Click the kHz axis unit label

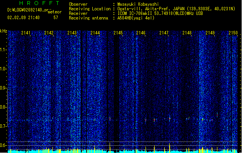pyautogui.click(x=3, y=31)
